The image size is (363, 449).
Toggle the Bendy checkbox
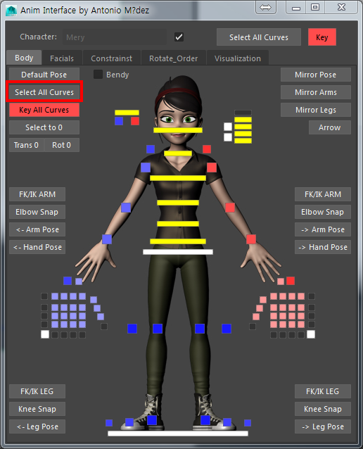tap(98, 75)
